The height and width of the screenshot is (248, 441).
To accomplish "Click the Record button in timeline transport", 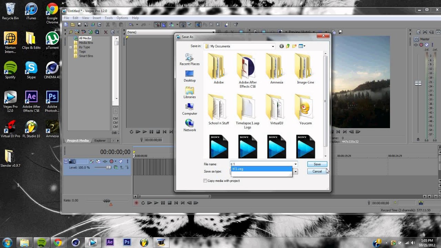I will tap(136, 203).
